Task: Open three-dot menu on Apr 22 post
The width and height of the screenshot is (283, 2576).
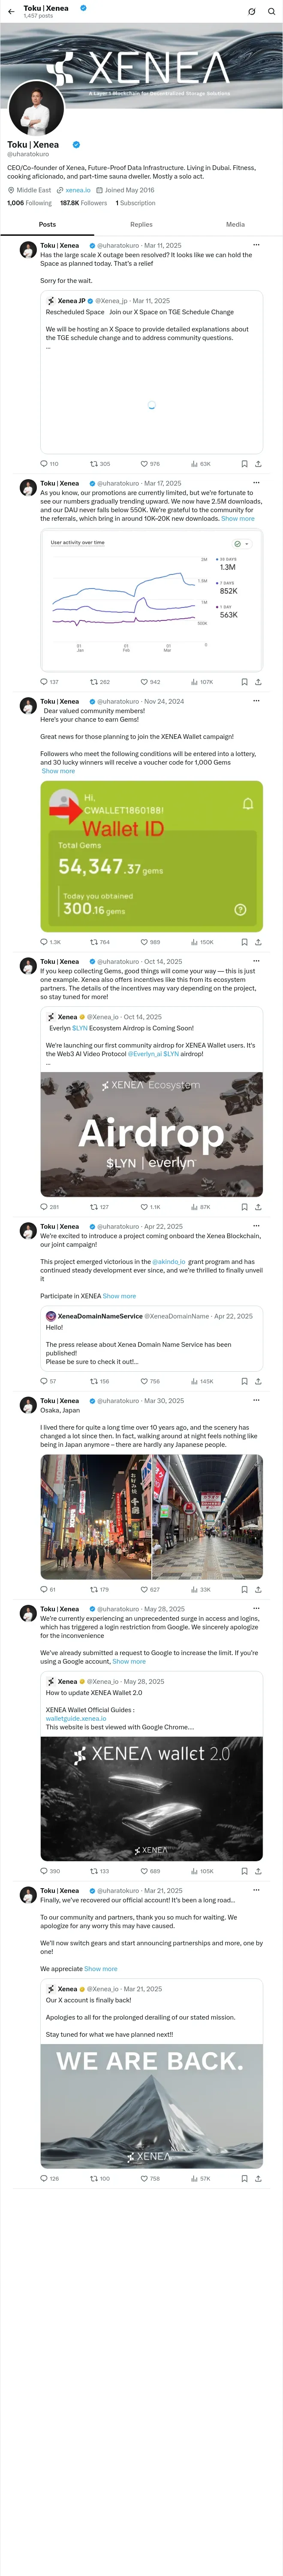Action: [x=256, y=1226]
